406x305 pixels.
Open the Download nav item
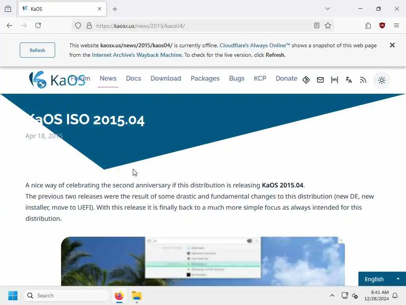click(x=166, y=78)
